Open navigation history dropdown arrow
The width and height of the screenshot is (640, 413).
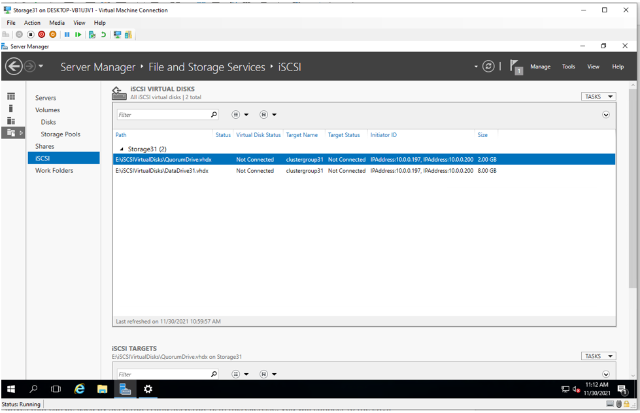41,66
